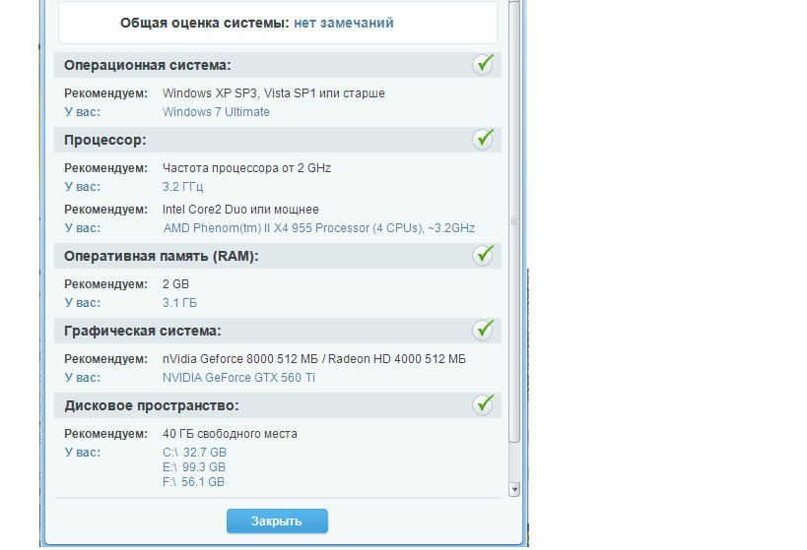The image size is (807, 550).
Task: Click the green checkmark beside Операционная система
Action: [483, 65]
